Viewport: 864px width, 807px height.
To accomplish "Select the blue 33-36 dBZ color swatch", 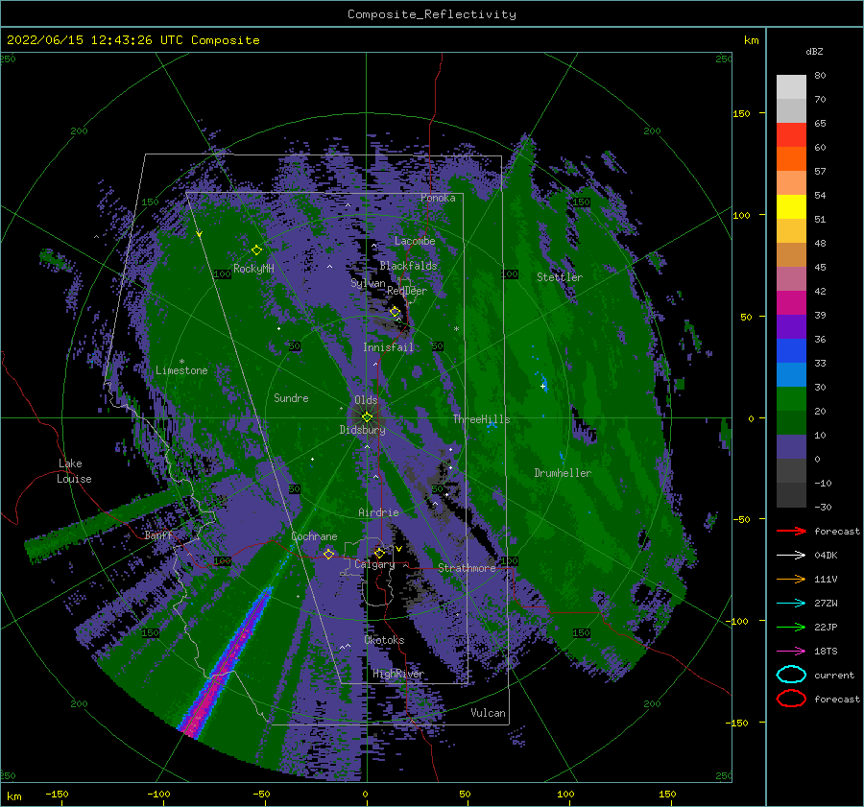I will coord(791,351).
